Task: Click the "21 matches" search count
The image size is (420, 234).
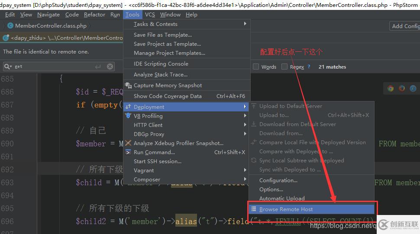Action: click(x=332, y=67)
